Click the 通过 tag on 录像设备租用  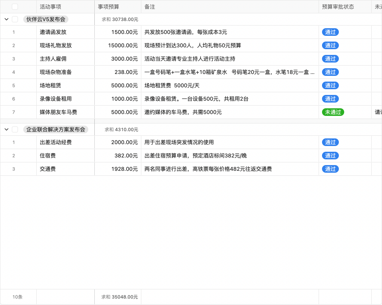(330, 99)
